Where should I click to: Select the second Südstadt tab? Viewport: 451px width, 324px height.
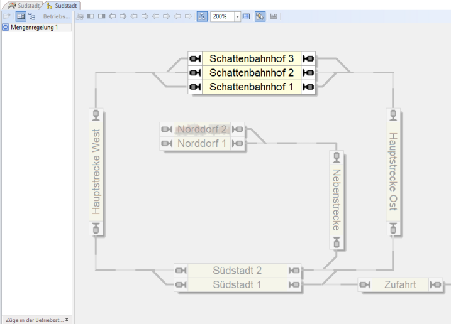[x=62, y=4]
